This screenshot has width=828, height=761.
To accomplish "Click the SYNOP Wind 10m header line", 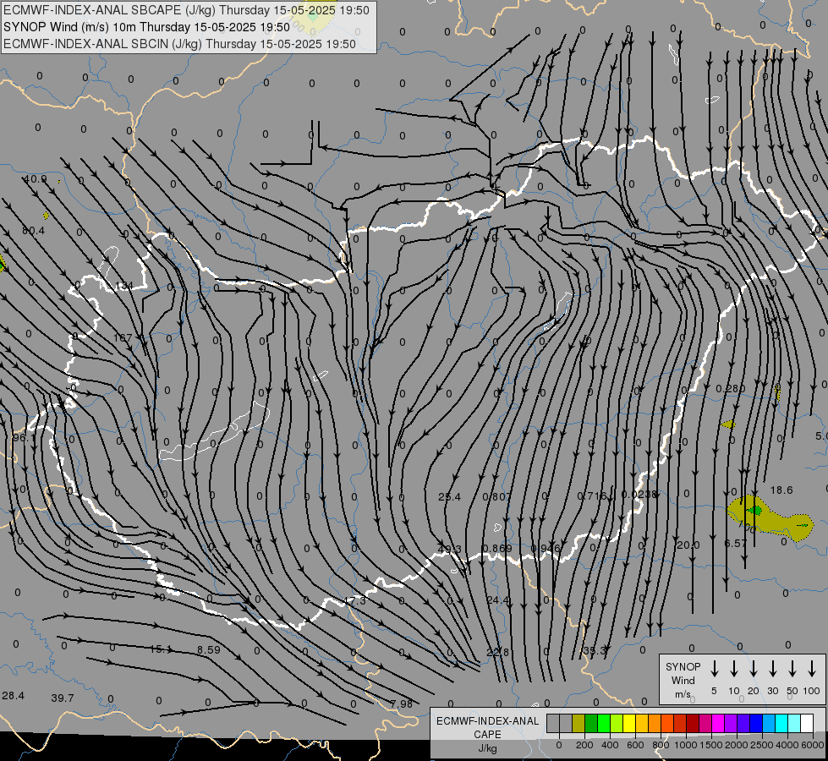I will pos(147,27).
